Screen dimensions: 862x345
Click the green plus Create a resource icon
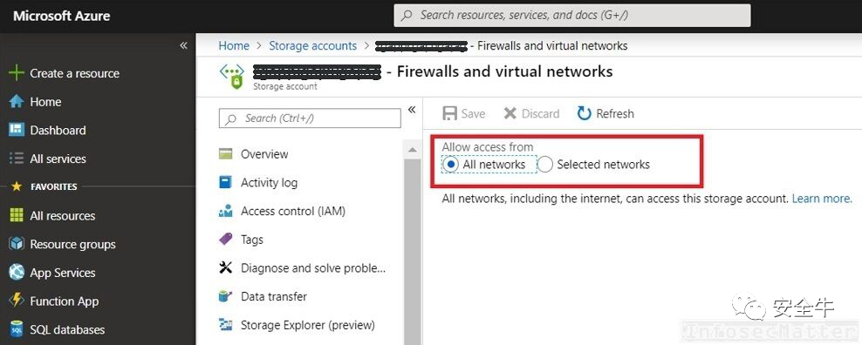(17, 73)
